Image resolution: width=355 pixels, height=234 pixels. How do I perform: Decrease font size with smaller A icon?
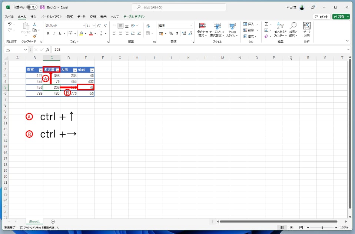point(105,26)
